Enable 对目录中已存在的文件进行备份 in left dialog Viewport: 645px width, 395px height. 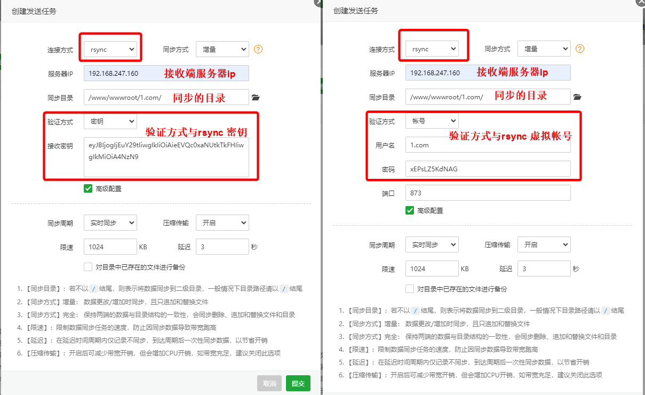coord(88,267)
